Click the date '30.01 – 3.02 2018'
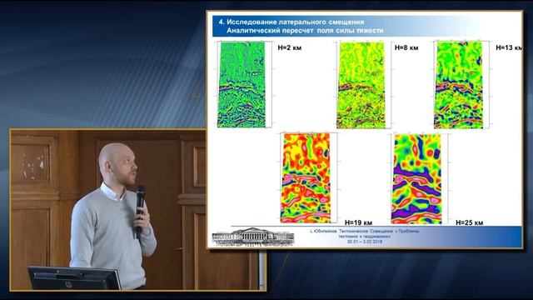533x300 pixels. point(365,242)
